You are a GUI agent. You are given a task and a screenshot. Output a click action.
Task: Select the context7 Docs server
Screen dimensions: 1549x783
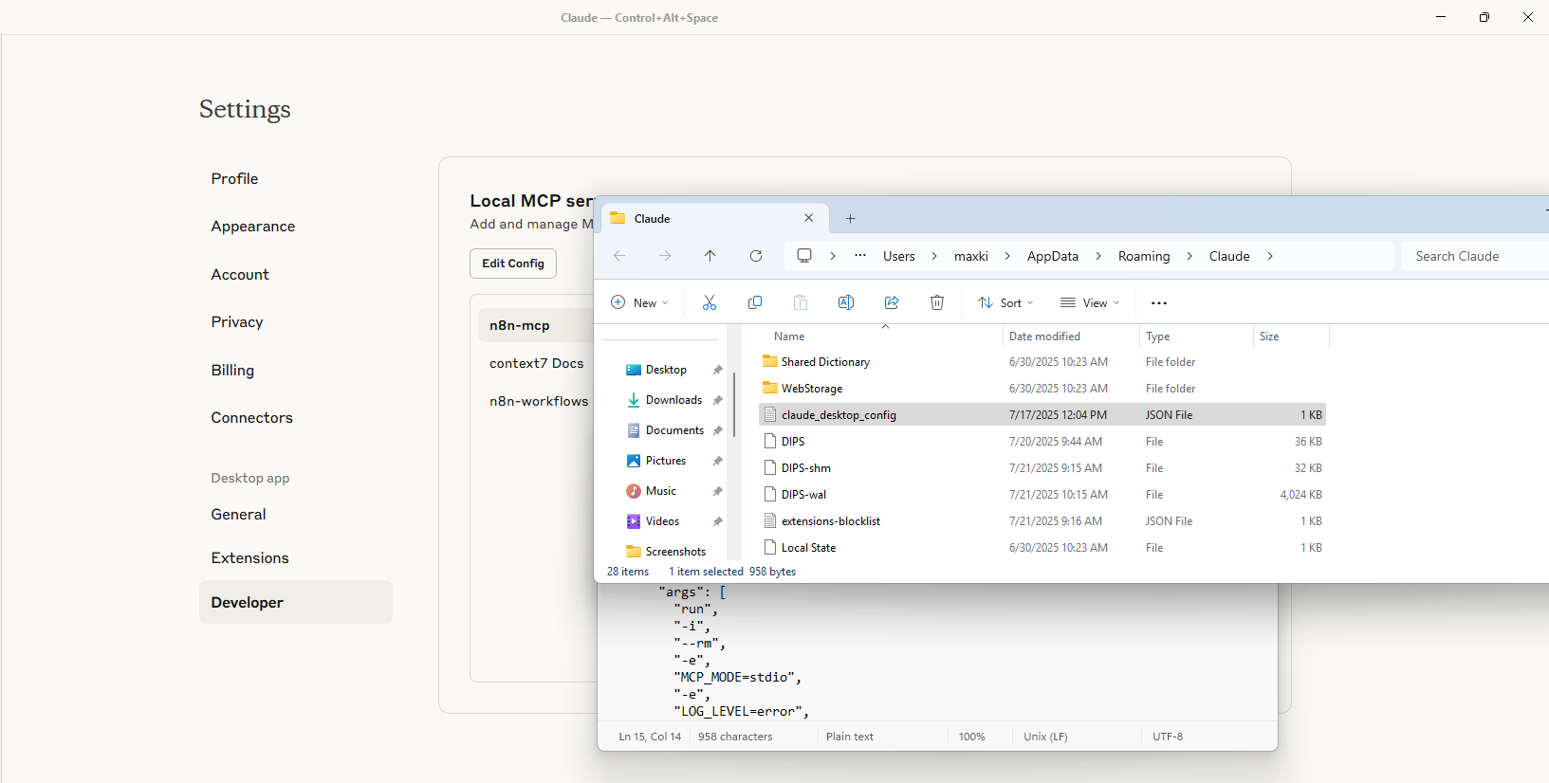pyautogui.click(x=536, y=363)
